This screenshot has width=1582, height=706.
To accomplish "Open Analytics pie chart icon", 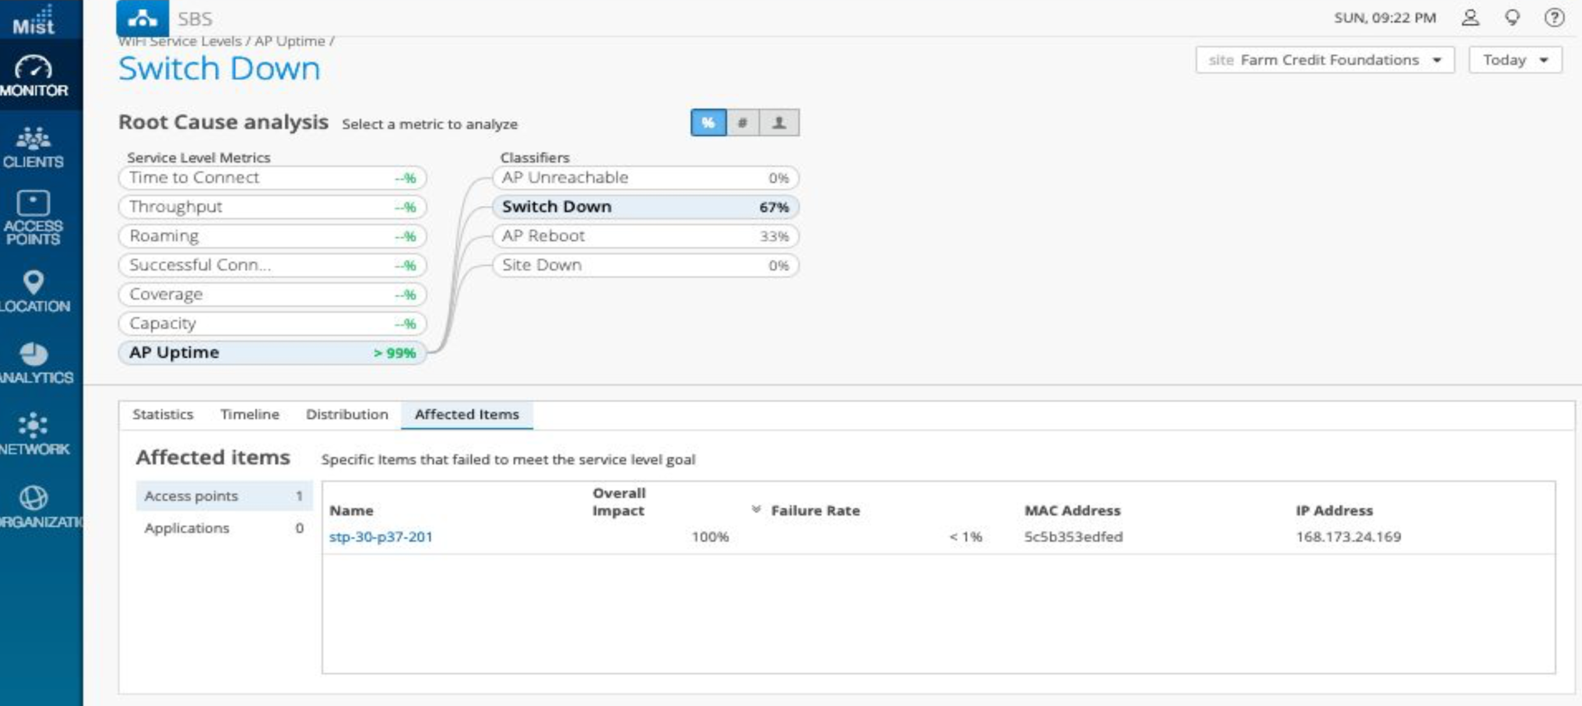I will click(x=34, y=363).
